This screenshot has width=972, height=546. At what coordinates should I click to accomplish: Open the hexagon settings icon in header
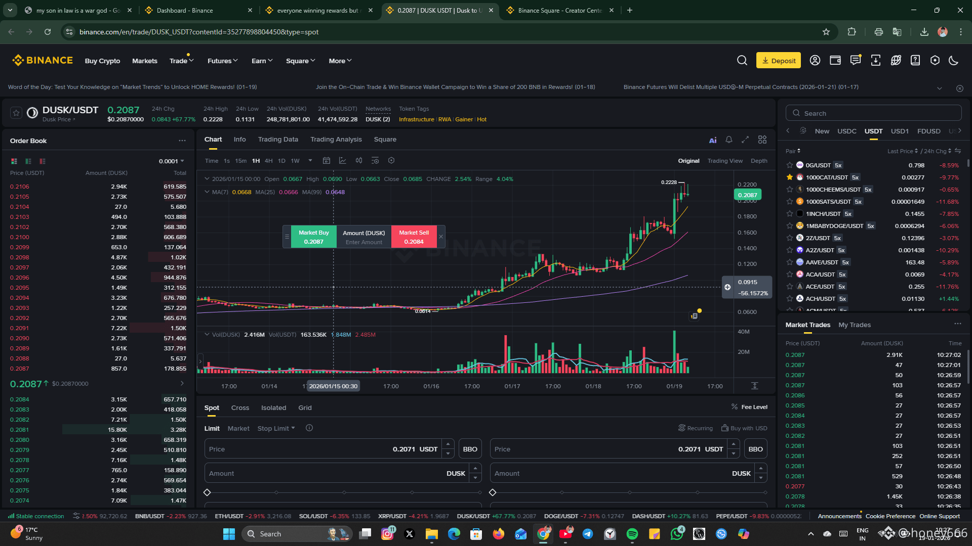click(x=935, y=61)
